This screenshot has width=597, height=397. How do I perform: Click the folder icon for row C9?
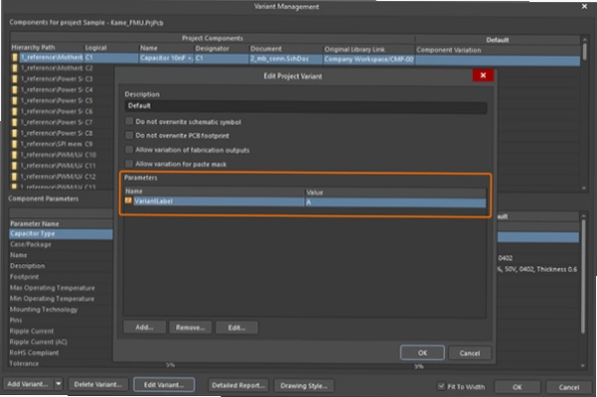(15, 144)
